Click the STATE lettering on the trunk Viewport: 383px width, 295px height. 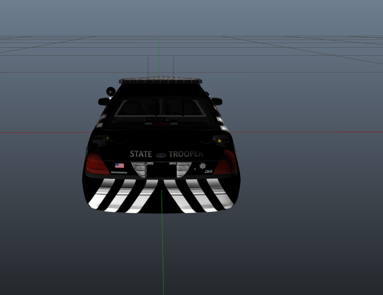tap(141, 154)
